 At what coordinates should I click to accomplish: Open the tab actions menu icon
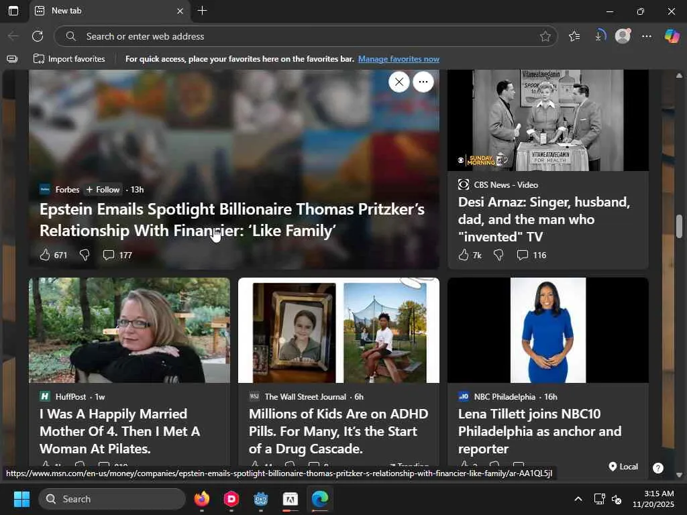13,11
